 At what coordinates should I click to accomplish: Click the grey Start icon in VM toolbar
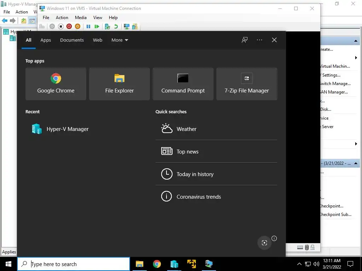tap(52, 26)
